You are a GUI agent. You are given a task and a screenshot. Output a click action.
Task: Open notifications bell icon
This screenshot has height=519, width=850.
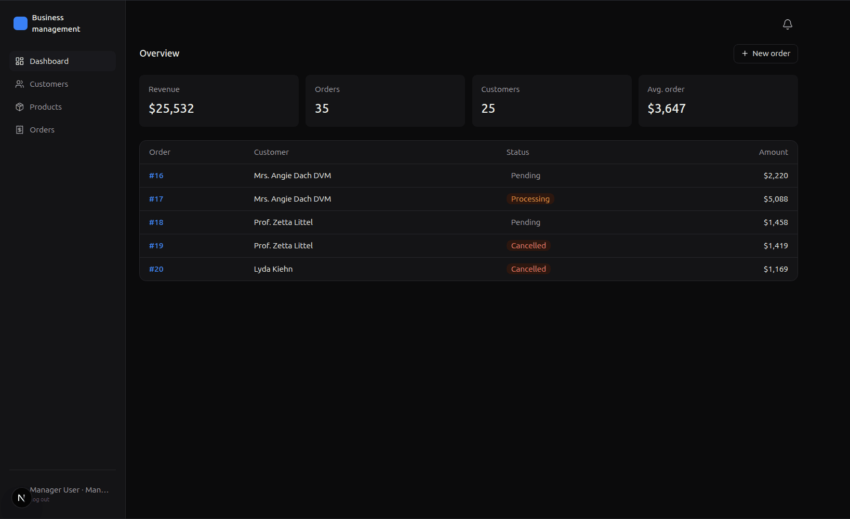click(x=788, y=24)
